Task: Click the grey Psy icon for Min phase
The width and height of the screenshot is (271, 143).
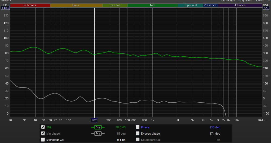Action: click(x=98, y=134)
